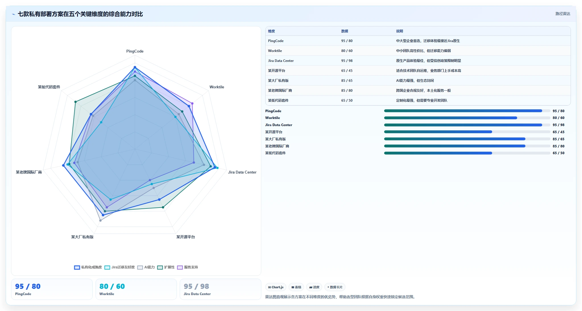
Task: Select the Worktile cell in the table
Action: click(x=275, y=51)
